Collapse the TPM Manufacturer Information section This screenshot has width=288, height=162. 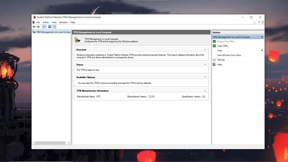(x=205, y=91)
